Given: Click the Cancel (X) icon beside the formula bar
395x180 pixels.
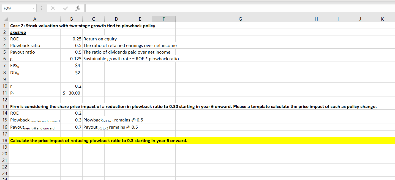Looking at the screenshot, I should (53, 8).
